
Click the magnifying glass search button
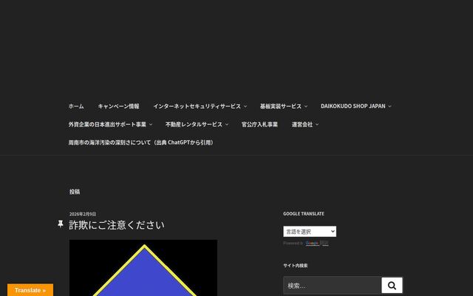(392, 286)
